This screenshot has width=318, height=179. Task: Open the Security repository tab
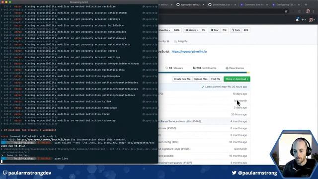click(164, 41)
